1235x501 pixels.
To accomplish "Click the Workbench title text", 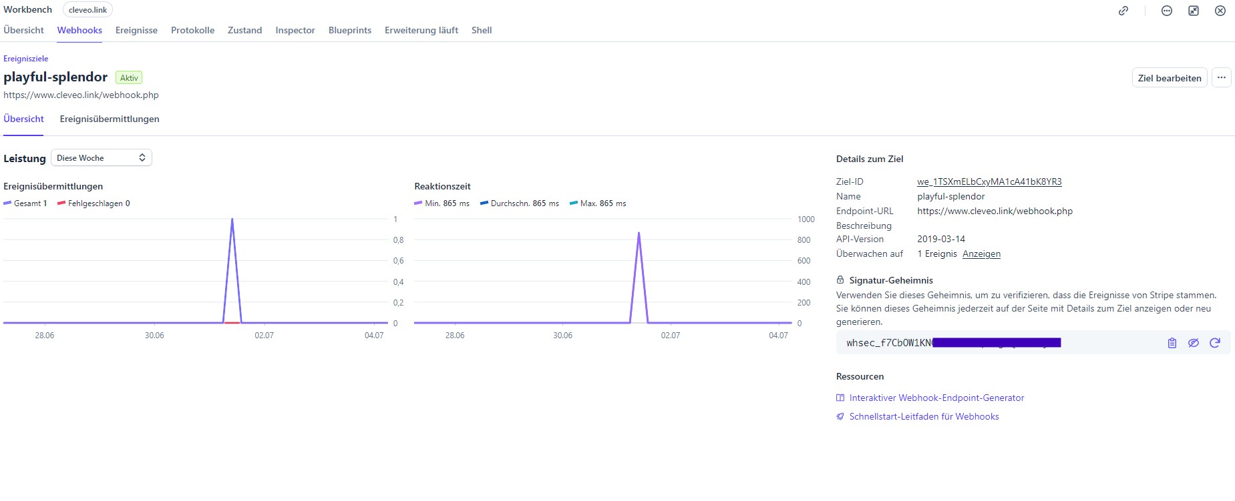I will tap(27, 9).
